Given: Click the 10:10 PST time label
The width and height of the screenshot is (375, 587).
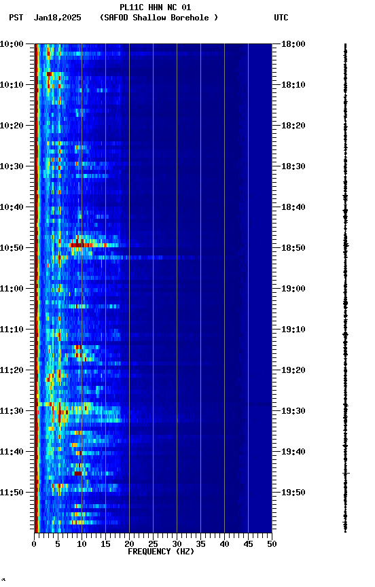Looking at the screenshot, I should coord(12,85).
